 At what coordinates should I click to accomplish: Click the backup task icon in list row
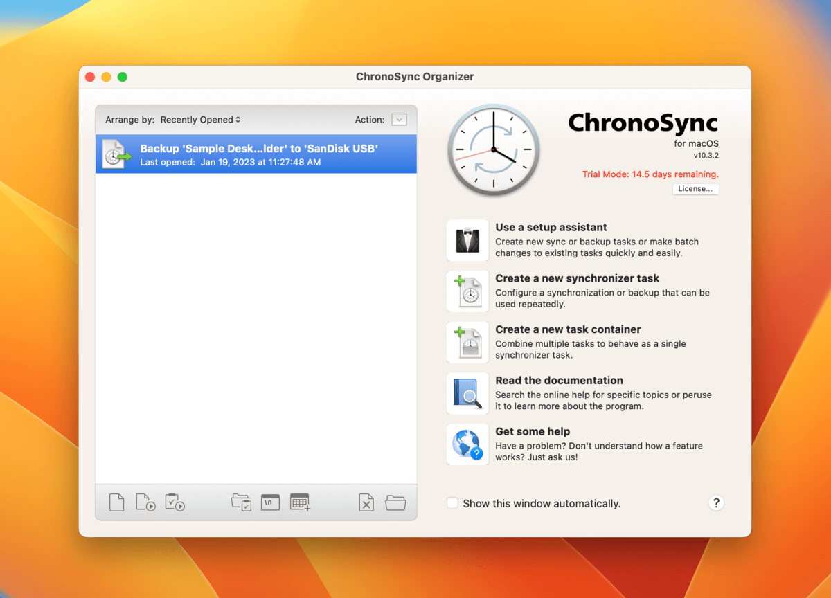(116, 154)
